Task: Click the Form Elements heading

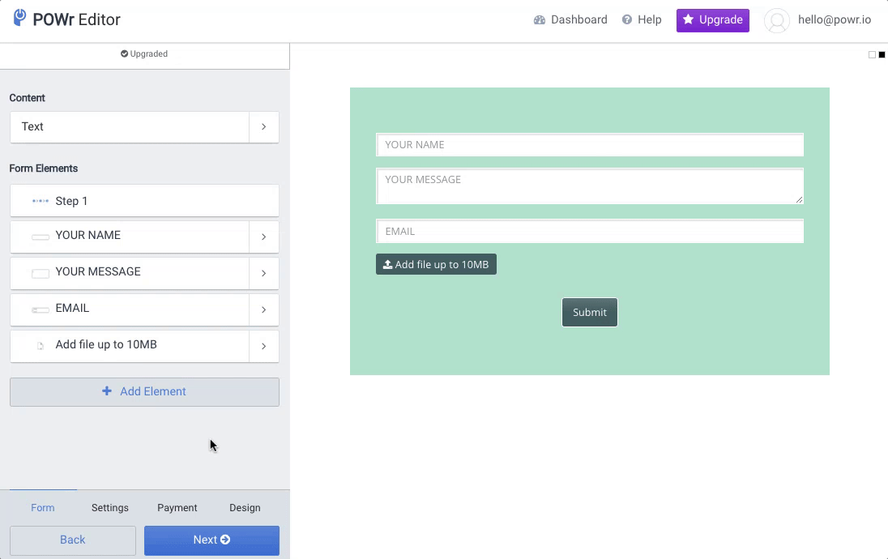Action: tap(44, 169)
